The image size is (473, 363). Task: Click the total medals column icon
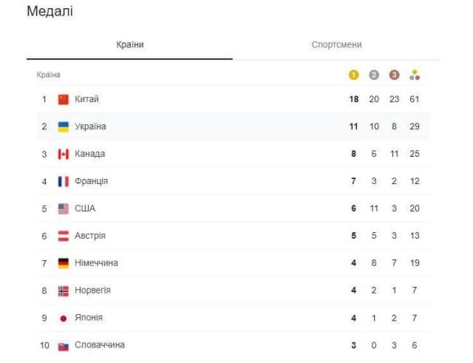coord(415,75)
